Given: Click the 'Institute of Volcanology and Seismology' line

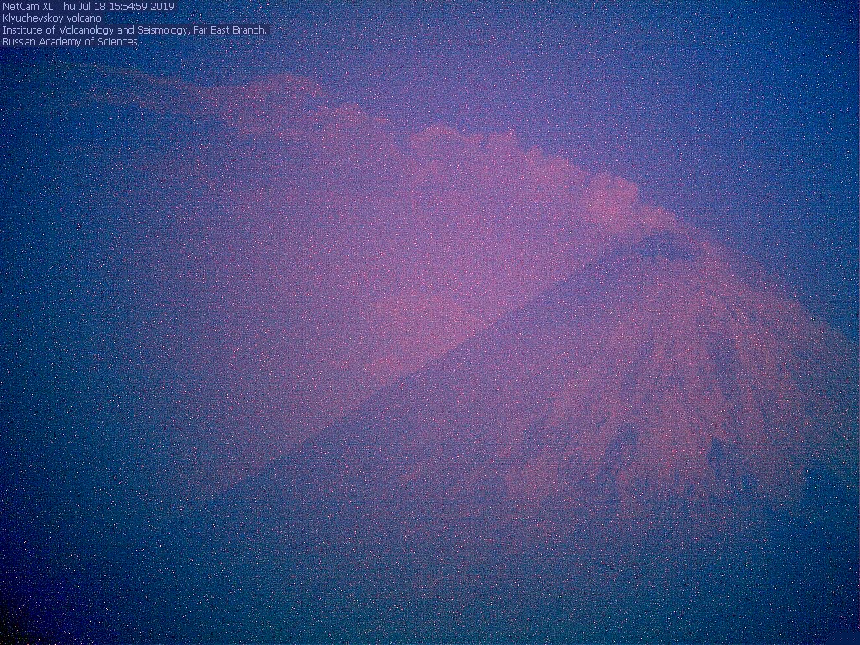Looking at the screenshot, I should tap(135, 30).
